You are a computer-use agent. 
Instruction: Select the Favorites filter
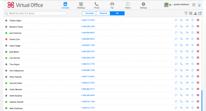point(89,13)
